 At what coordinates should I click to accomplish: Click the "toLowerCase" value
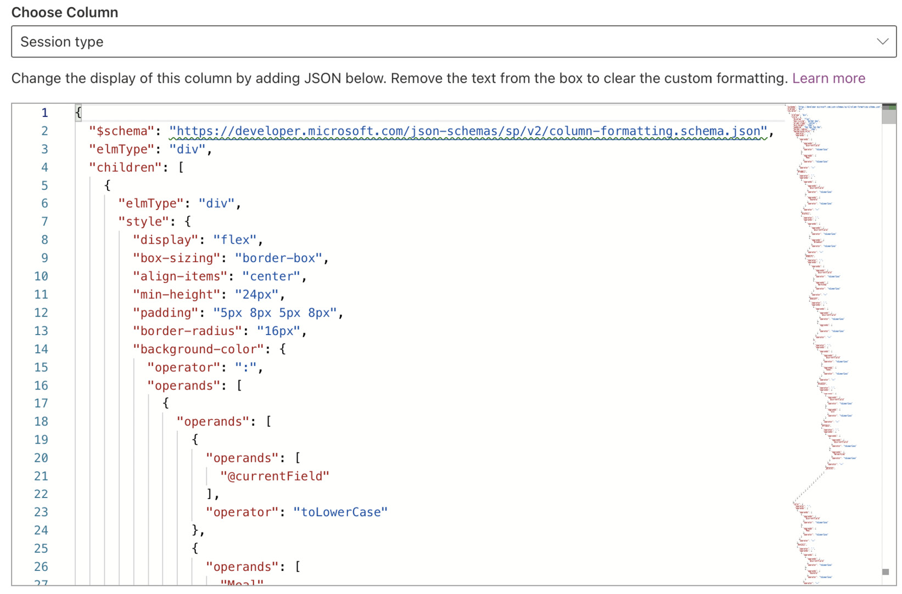coord(341,512)
